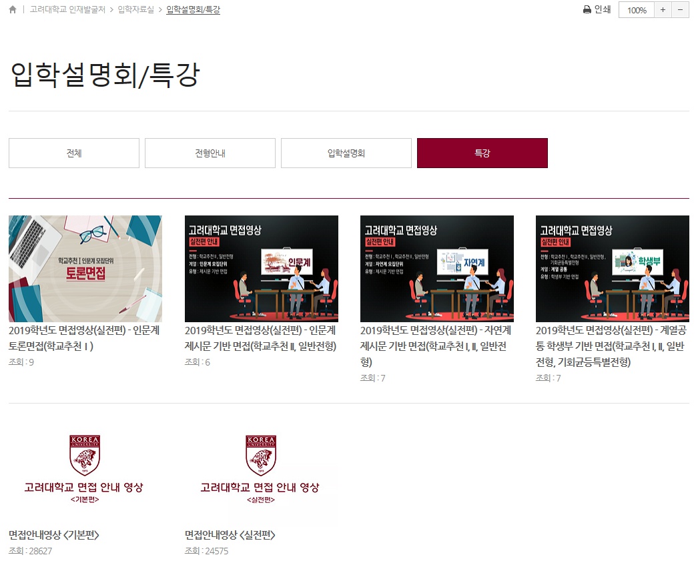Click the 입학설명회/특강 page heading

coord(105,75)
